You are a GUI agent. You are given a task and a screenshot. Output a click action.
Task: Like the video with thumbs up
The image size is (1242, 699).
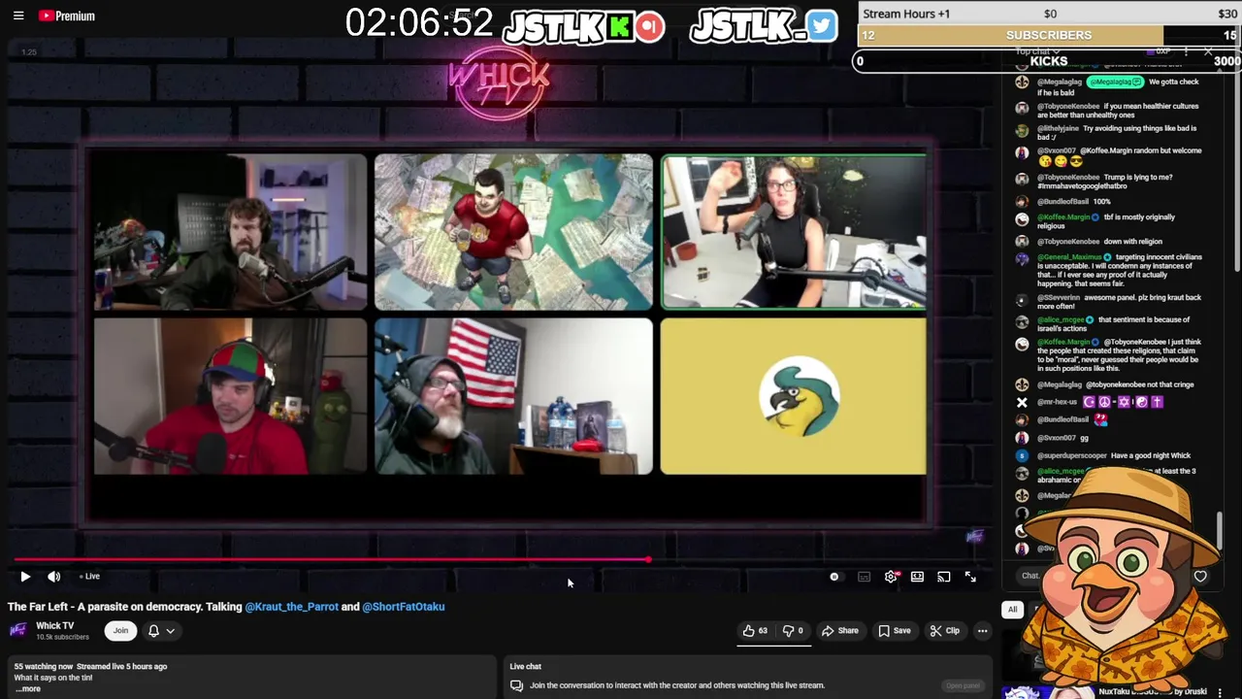(755, 631)
